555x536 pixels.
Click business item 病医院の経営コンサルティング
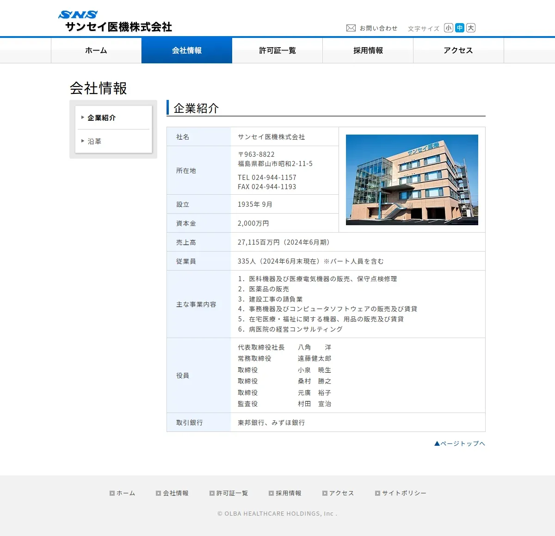(x=296, y=329)
